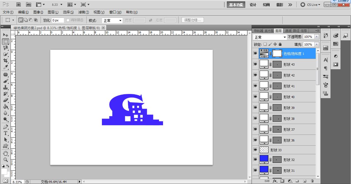This screenshot has width=351, height=184.
Task: Switch to the 通道 channels tab
Action: pos(288,31)
